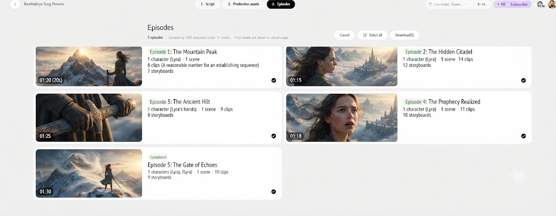Viewport: 556px width, 216px height.
Task: Click the title 'Episode 5: The Gate of Echoes'
Action: point(182,165)
